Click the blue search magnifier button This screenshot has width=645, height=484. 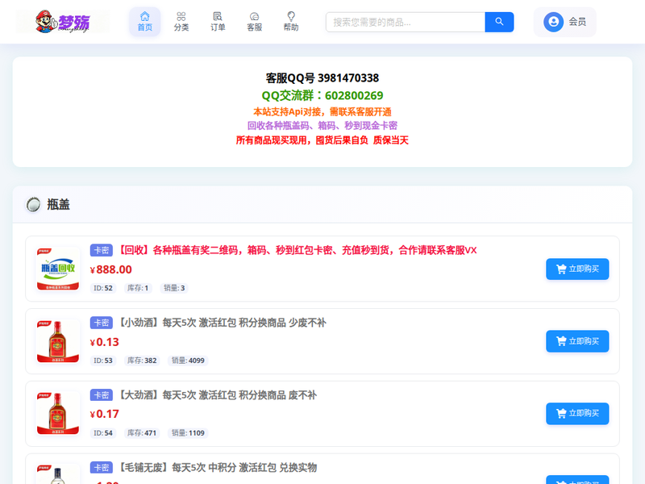499,22
